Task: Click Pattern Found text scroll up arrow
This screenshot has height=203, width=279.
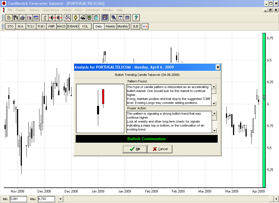Action: point(214,87)
